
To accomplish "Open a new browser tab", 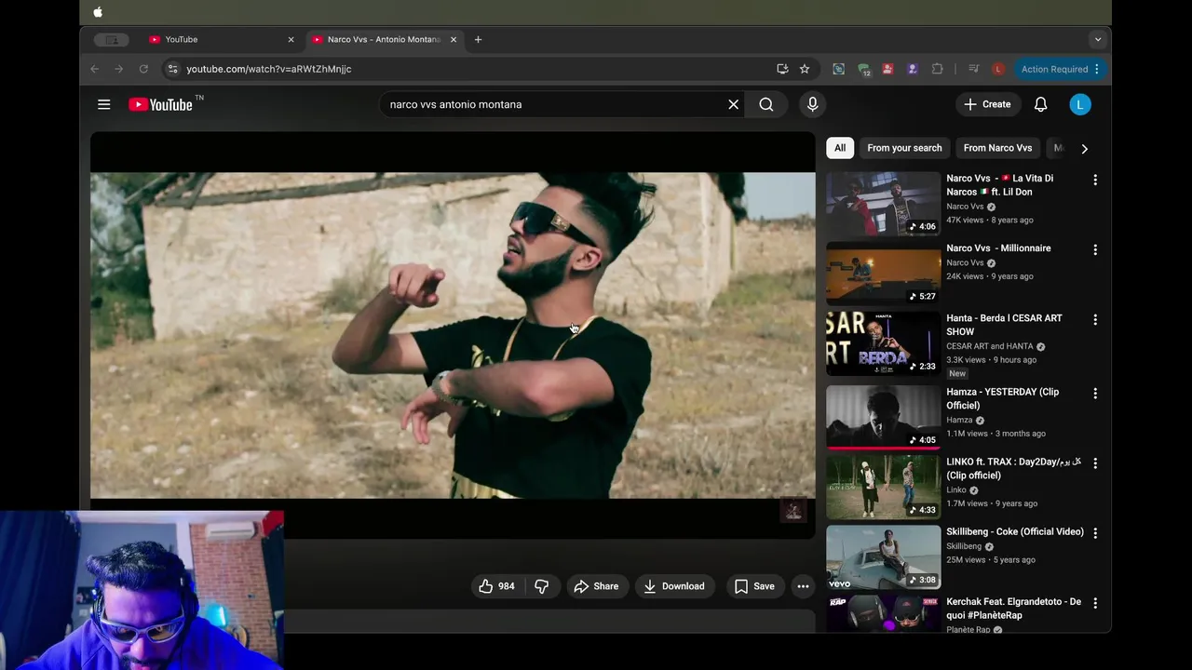I will (478, 39).
